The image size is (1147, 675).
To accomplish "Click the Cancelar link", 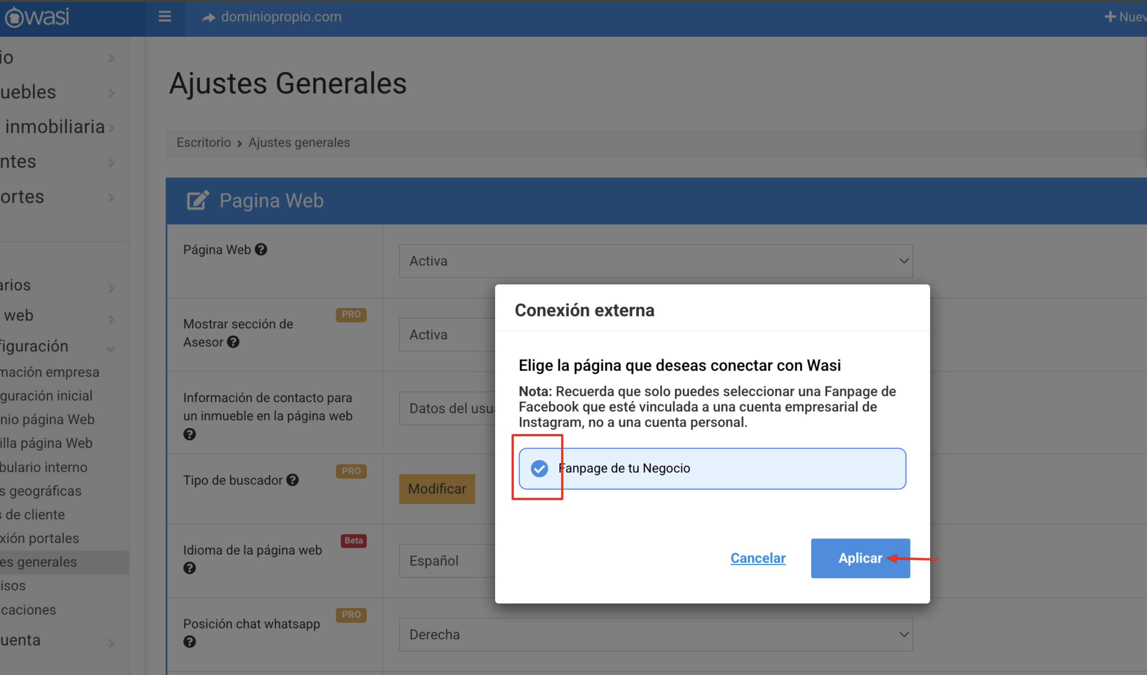I will [x=758, y=558].
